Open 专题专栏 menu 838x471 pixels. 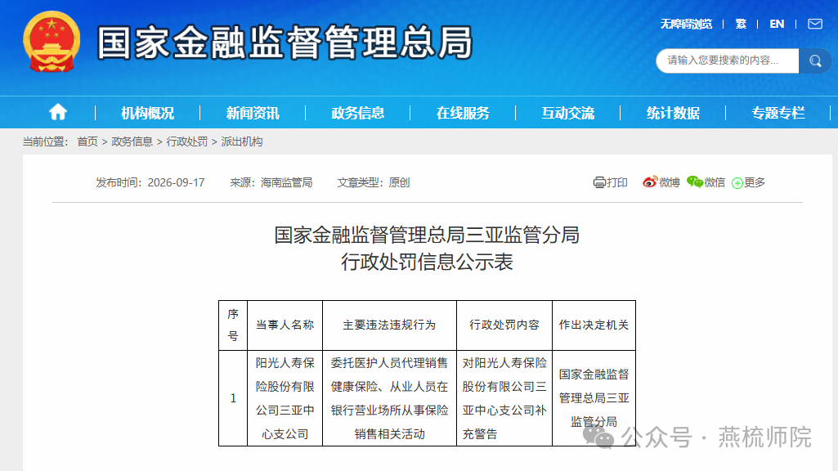click(x=778, y=113)
